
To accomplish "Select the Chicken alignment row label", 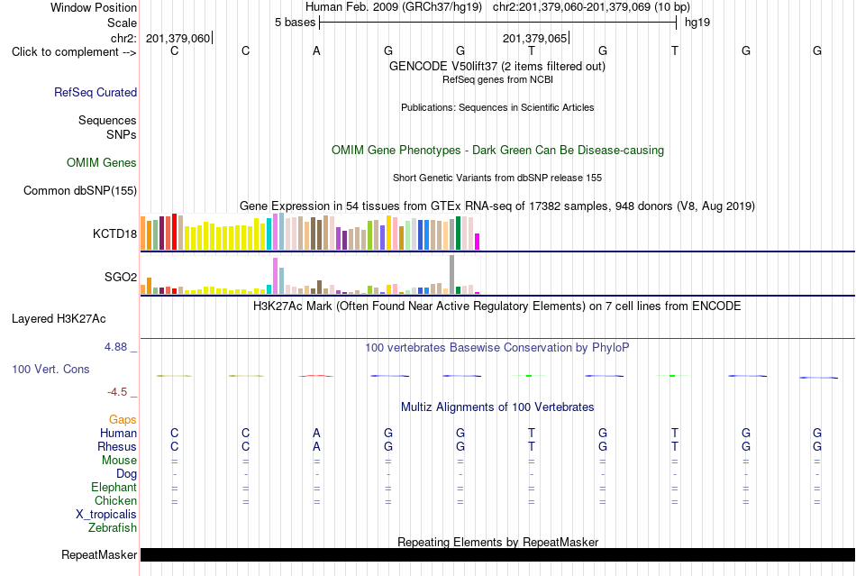I will pos(115,501).
